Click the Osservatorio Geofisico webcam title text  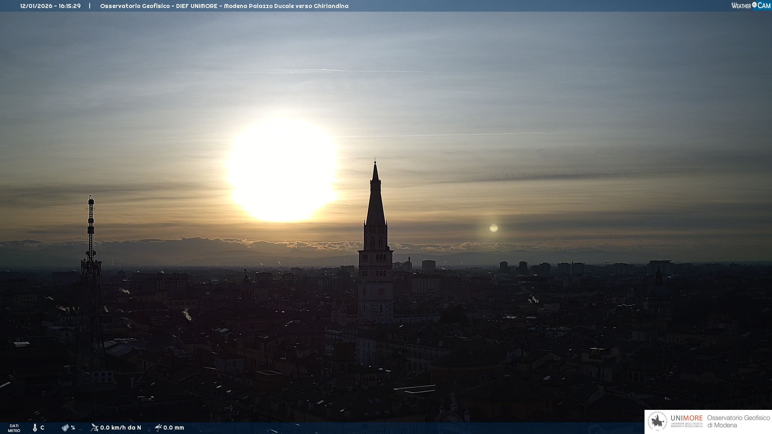(224, 6)
